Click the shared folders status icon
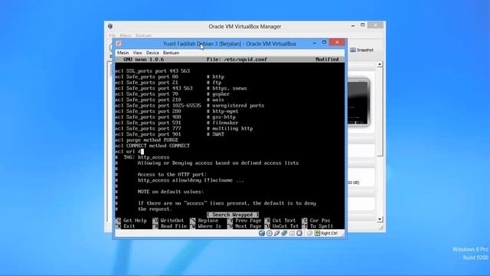Image resolution: width=490 pixels, height=276 pixels. click(292, 233)
